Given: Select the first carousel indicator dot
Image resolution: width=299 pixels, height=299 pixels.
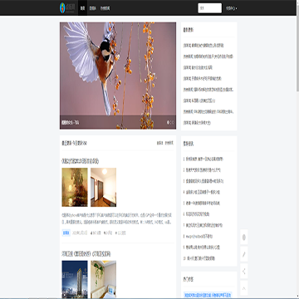Looking at the screenshot, I should (x=168, y=122).
